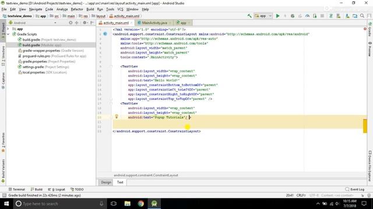373x209 pixels.
Task: Toggle tool window bars icon in status bar
Action: (4, 195)
